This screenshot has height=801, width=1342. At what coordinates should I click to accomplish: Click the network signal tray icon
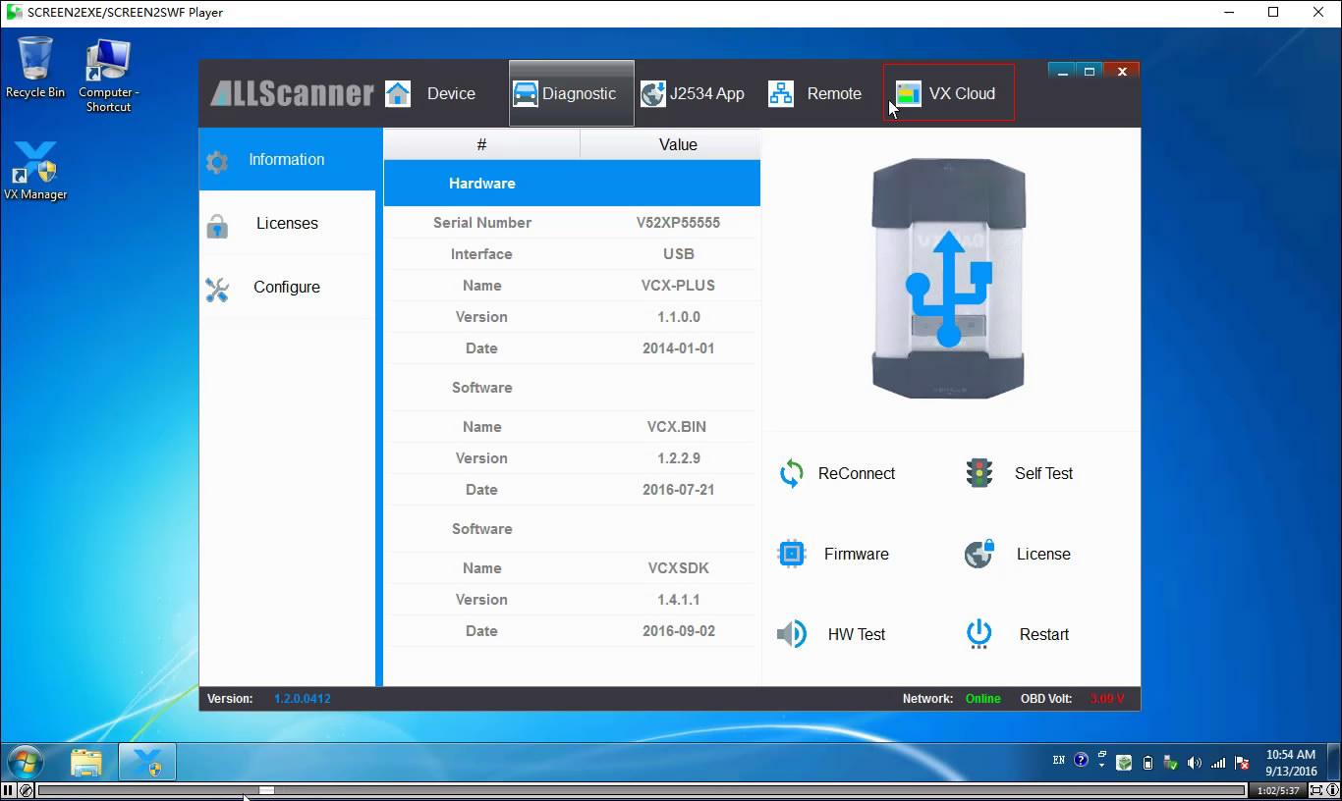[1218, 763]
